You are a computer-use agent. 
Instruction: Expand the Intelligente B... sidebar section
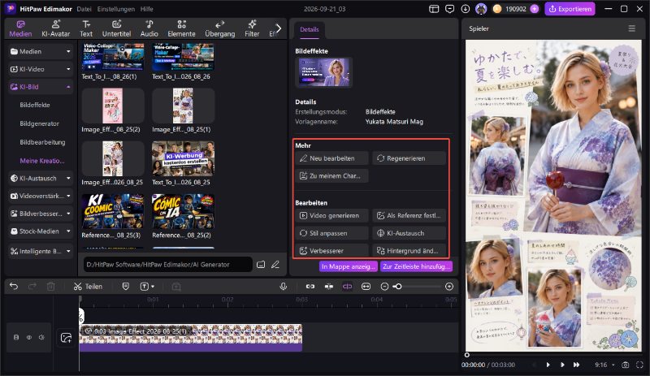pos(40,251)
